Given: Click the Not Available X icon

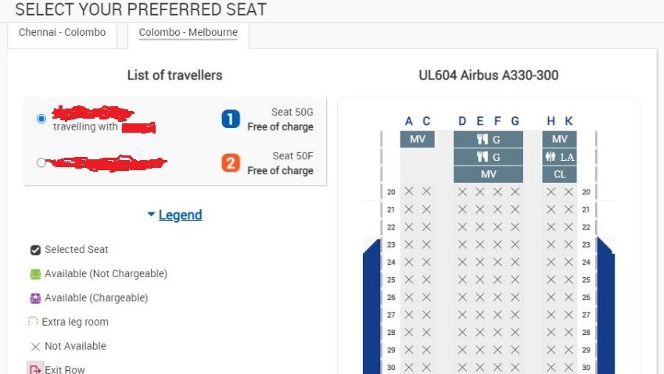Looking at the screenshot, I should pyautogui.click(x=35, y=347).
